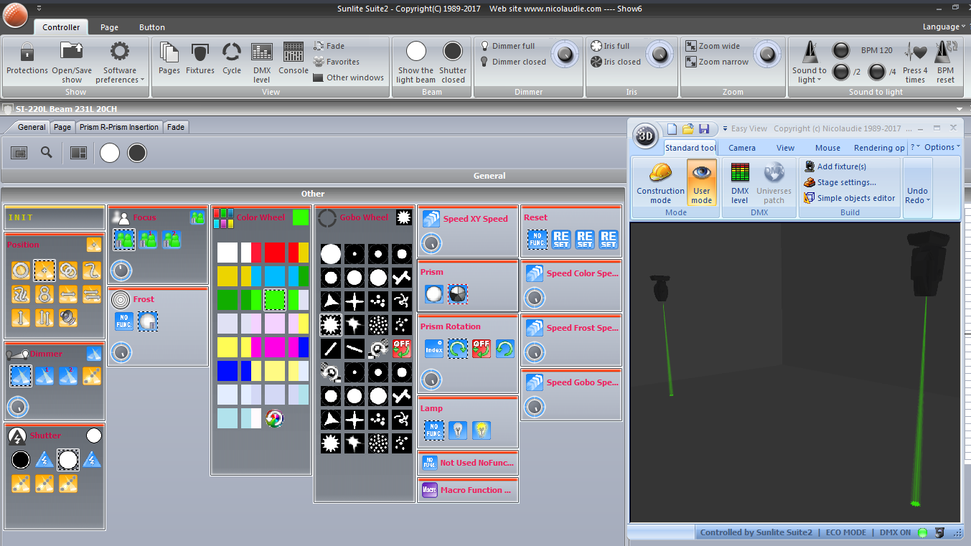Image resolution: width=971 pixels, height=546 pixels.
Task: Click the BPM divide by 2 knob button
Action: coord(840,71)
